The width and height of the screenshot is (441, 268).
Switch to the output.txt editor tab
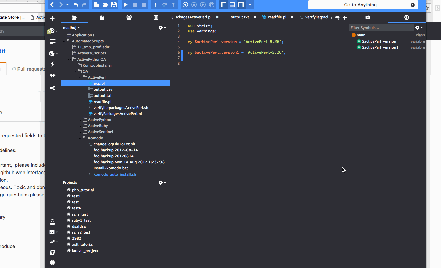tap(240, 17)
